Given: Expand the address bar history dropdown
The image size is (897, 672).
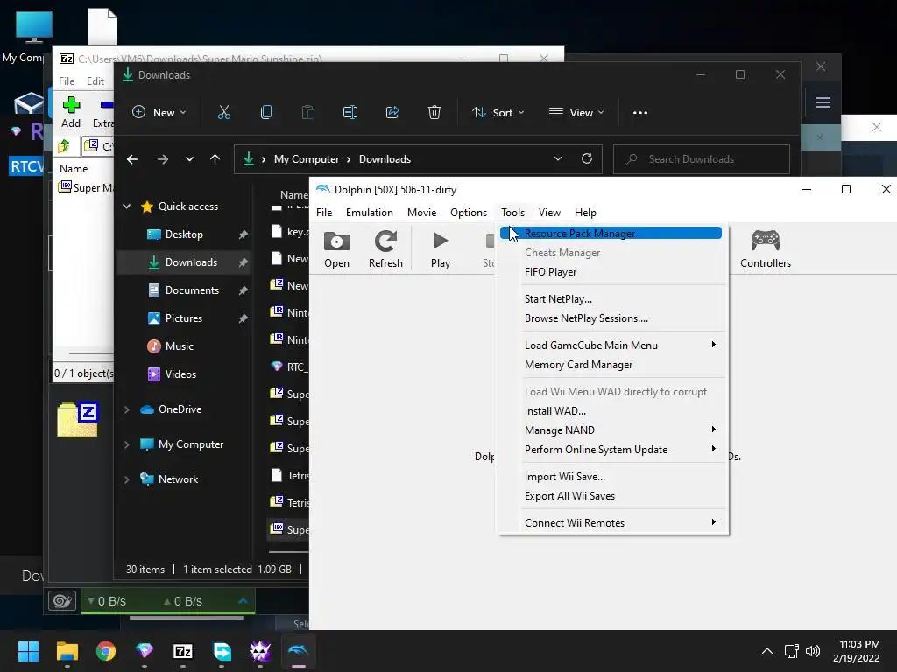Looking at the screenshot, I should (x=558, y=159).
